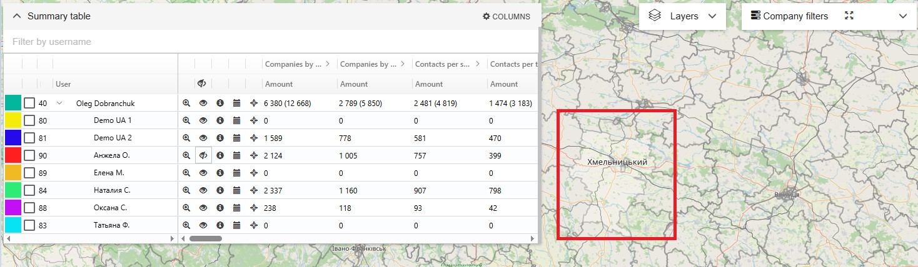Zoom to Demo UA 2 with magnifier icon
918x267 pixels.
186,138
